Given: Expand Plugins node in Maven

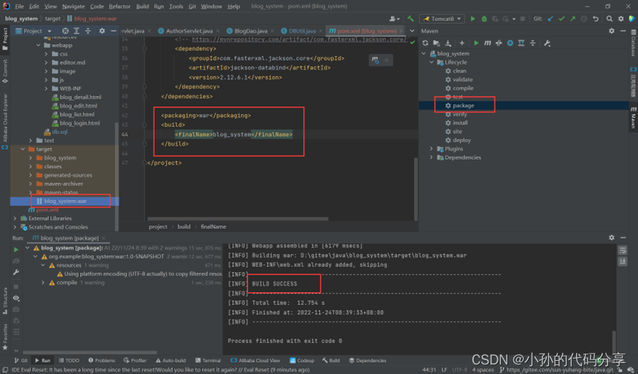Looking at the screenshot, I should [x=432, y=149].
